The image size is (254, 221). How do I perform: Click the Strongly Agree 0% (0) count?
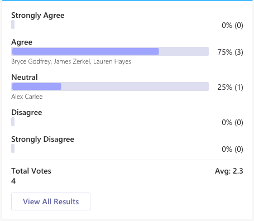232,25
